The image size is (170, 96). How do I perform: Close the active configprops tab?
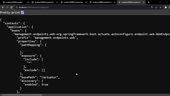click(143, 2)
